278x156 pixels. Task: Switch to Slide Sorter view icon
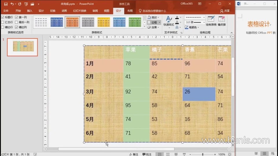point(168,154)
